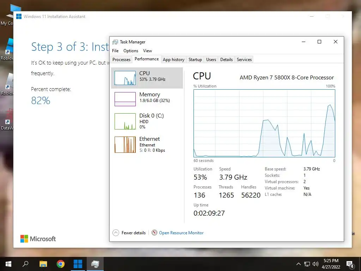Screen dimensions: 361x271
Task: Select the CPU mini graph thumbnail
Action: pos(125,78)
